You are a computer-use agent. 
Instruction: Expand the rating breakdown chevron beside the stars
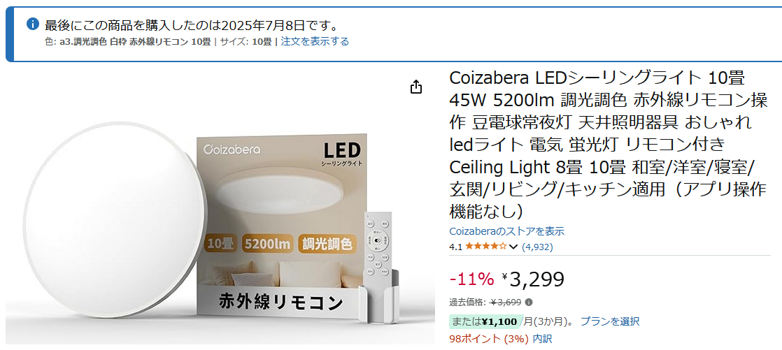[513, 247]
